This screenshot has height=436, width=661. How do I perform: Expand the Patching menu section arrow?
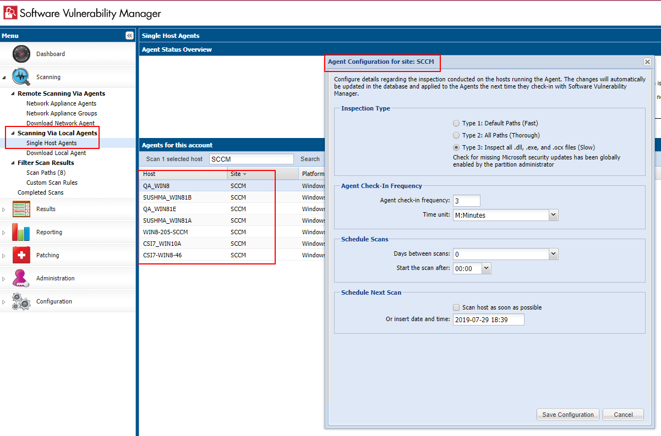(4, 256)
